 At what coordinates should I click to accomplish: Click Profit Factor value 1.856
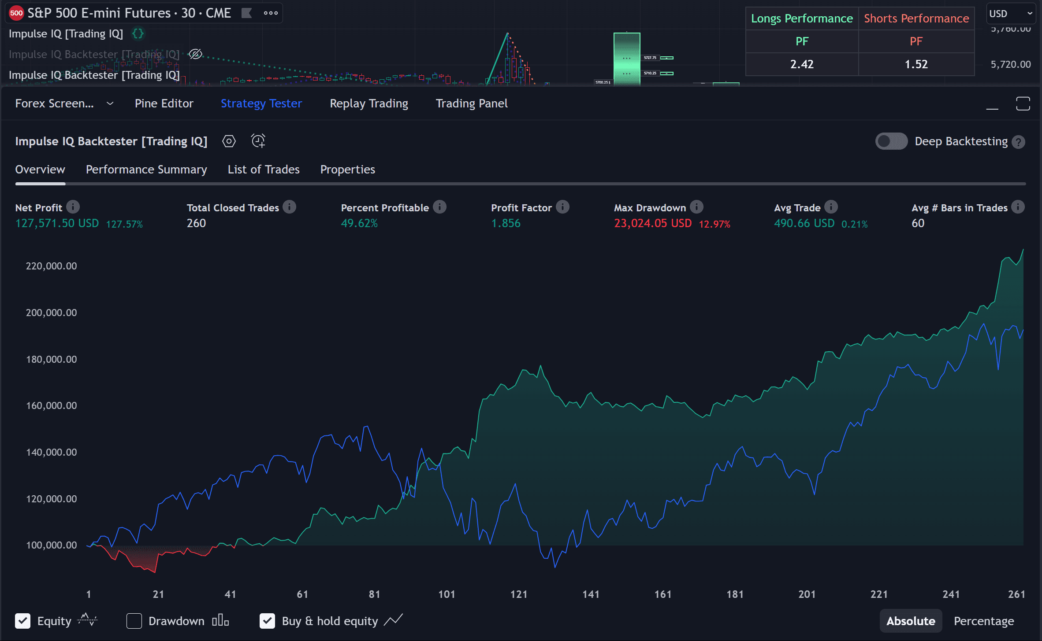click(506, 223)
